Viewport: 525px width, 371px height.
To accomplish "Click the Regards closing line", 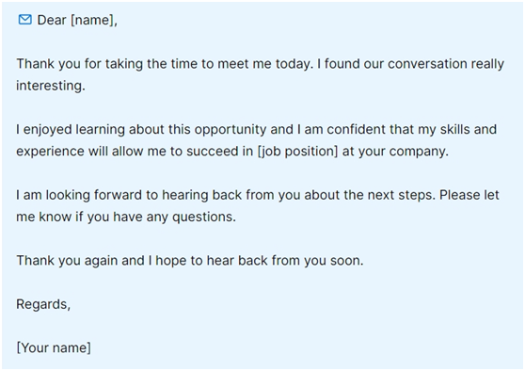I will [43, 304].
